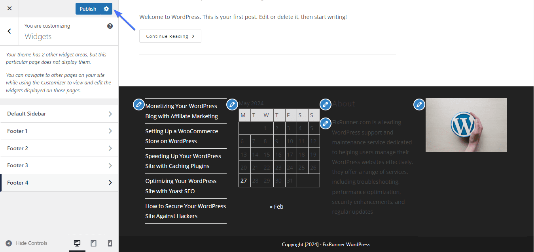Click the copyright FixRunner WordPress text
The image size is (534, 252).
(x=326, y=245)
